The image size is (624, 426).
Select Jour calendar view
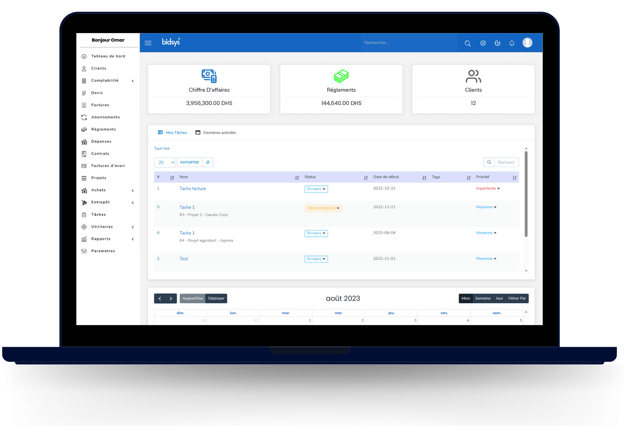tap(499, 299)
